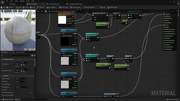Viewport: 180px width, 101px height.
Task: Switch to the Parameters panel tab
Action: pos(21,52)
